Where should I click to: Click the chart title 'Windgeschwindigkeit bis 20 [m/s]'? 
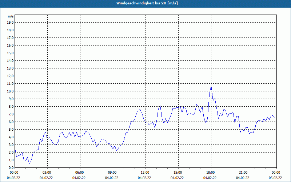point(147,3)
